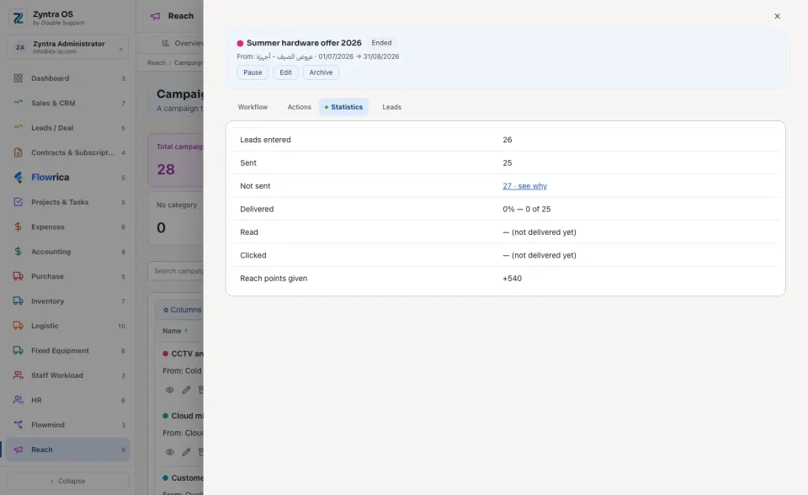This screenshot has width=808, height=495.
Task: Sort by the Name column header
Action: click(x=175, y=331)
